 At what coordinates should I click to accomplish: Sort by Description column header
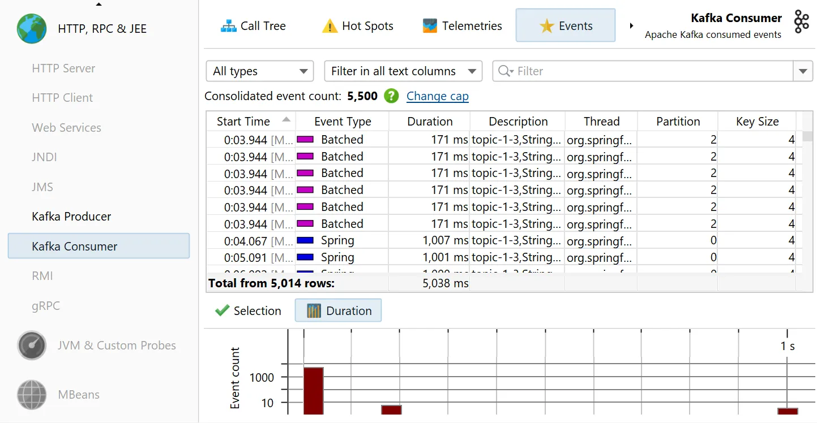(x=518, y=121)
